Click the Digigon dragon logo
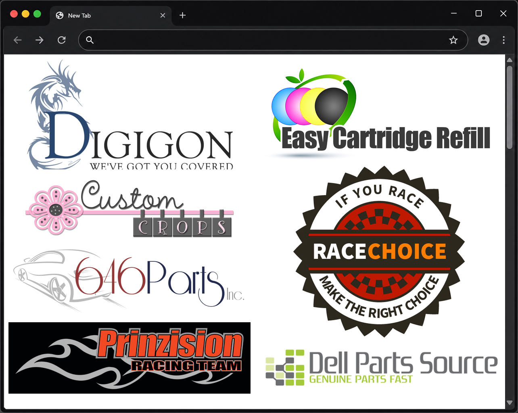The height and width of the screenshot is (413, 518). [x=130, y=115]
